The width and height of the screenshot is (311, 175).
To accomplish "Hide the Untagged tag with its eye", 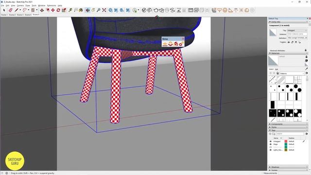I will pos(271,141).
